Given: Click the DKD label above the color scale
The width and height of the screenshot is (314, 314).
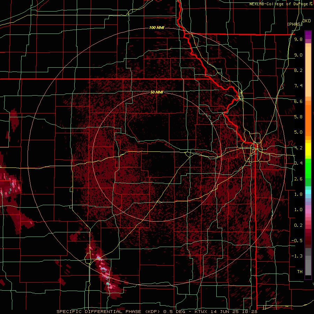Looking at the screenshot, I should click(307, 21).
